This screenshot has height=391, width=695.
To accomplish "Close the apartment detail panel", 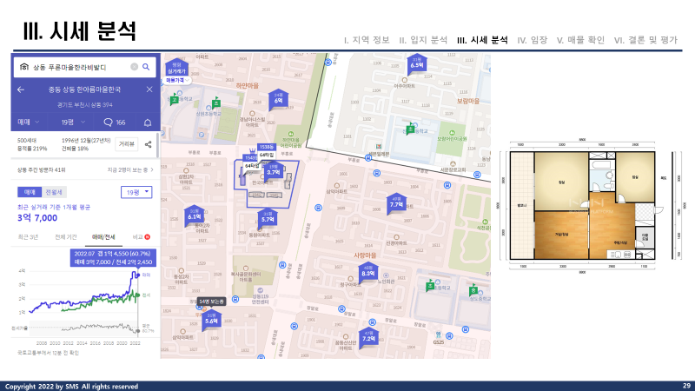I will 149,89.
